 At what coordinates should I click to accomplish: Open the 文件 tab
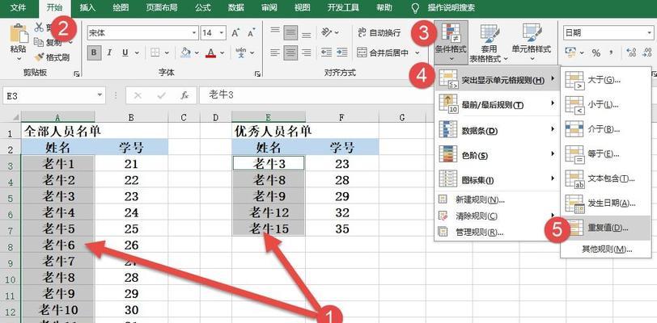[18, 7]
